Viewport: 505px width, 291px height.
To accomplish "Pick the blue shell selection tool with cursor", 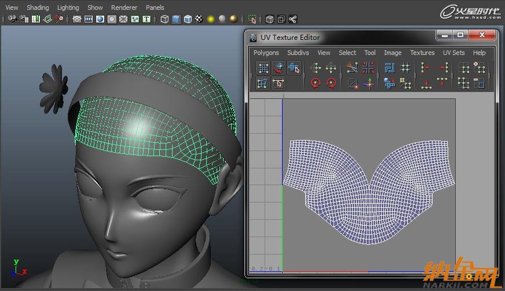I will (x=294, y=68).
